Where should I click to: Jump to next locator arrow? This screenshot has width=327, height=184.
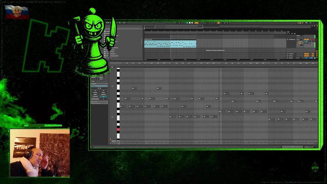(289, 34)
